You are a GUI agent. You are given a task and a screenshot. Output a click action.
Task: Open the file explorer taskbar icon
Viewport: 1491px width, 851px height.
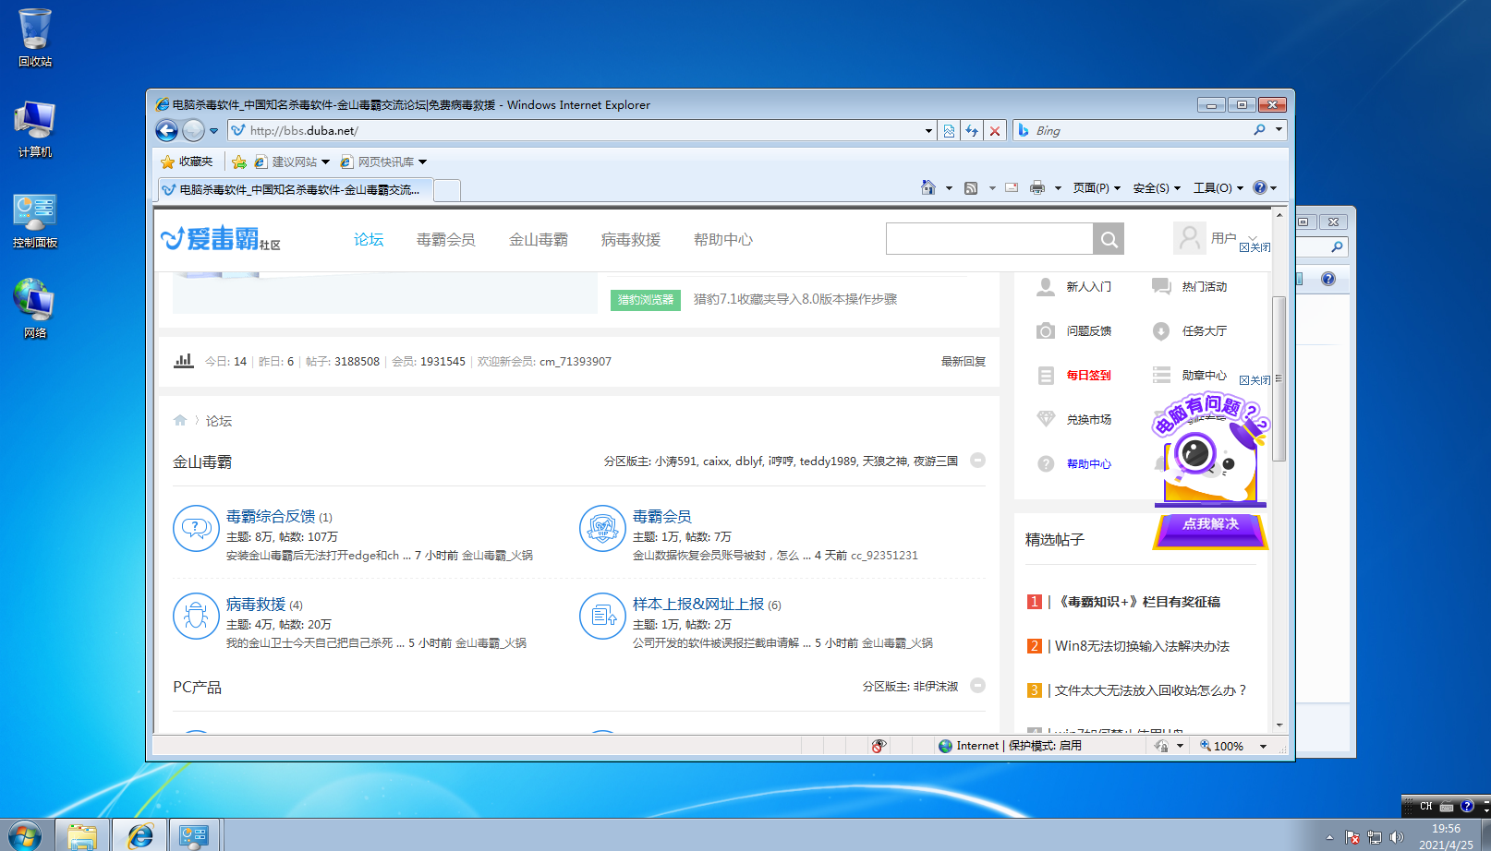[82, 836]
